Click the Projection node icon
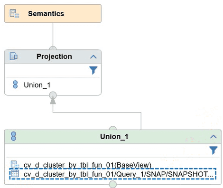Image resolution: width=223 pixels, height=188 pixels. pos(14,56)
